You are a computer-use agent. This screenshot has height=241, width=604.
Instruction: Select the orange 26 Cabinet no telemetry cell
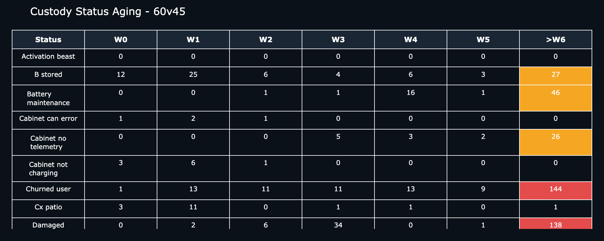[x=556, y=142]
